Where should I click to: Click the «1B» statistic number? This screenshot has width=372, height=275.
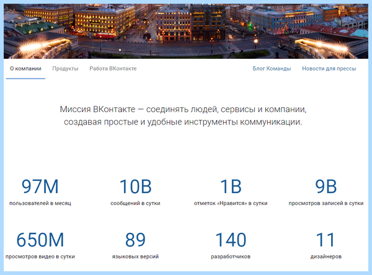[231, 186]
